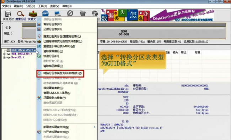Click the 容量 column header
Image resolution: width=231 pixels, height=140 pixels.
coord(197,52)
